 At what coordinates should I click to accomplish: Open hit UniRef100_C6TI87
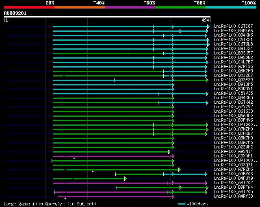tap(233, 26)
